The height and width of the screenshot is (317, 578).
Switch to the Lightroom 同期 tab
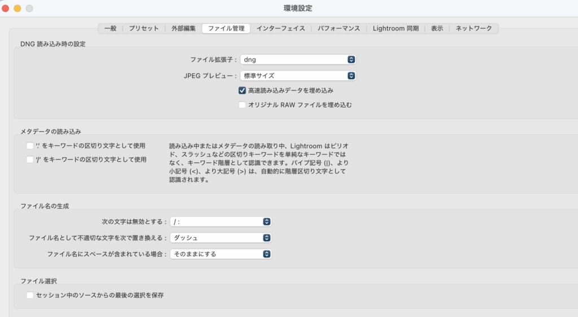pos(395,28)
